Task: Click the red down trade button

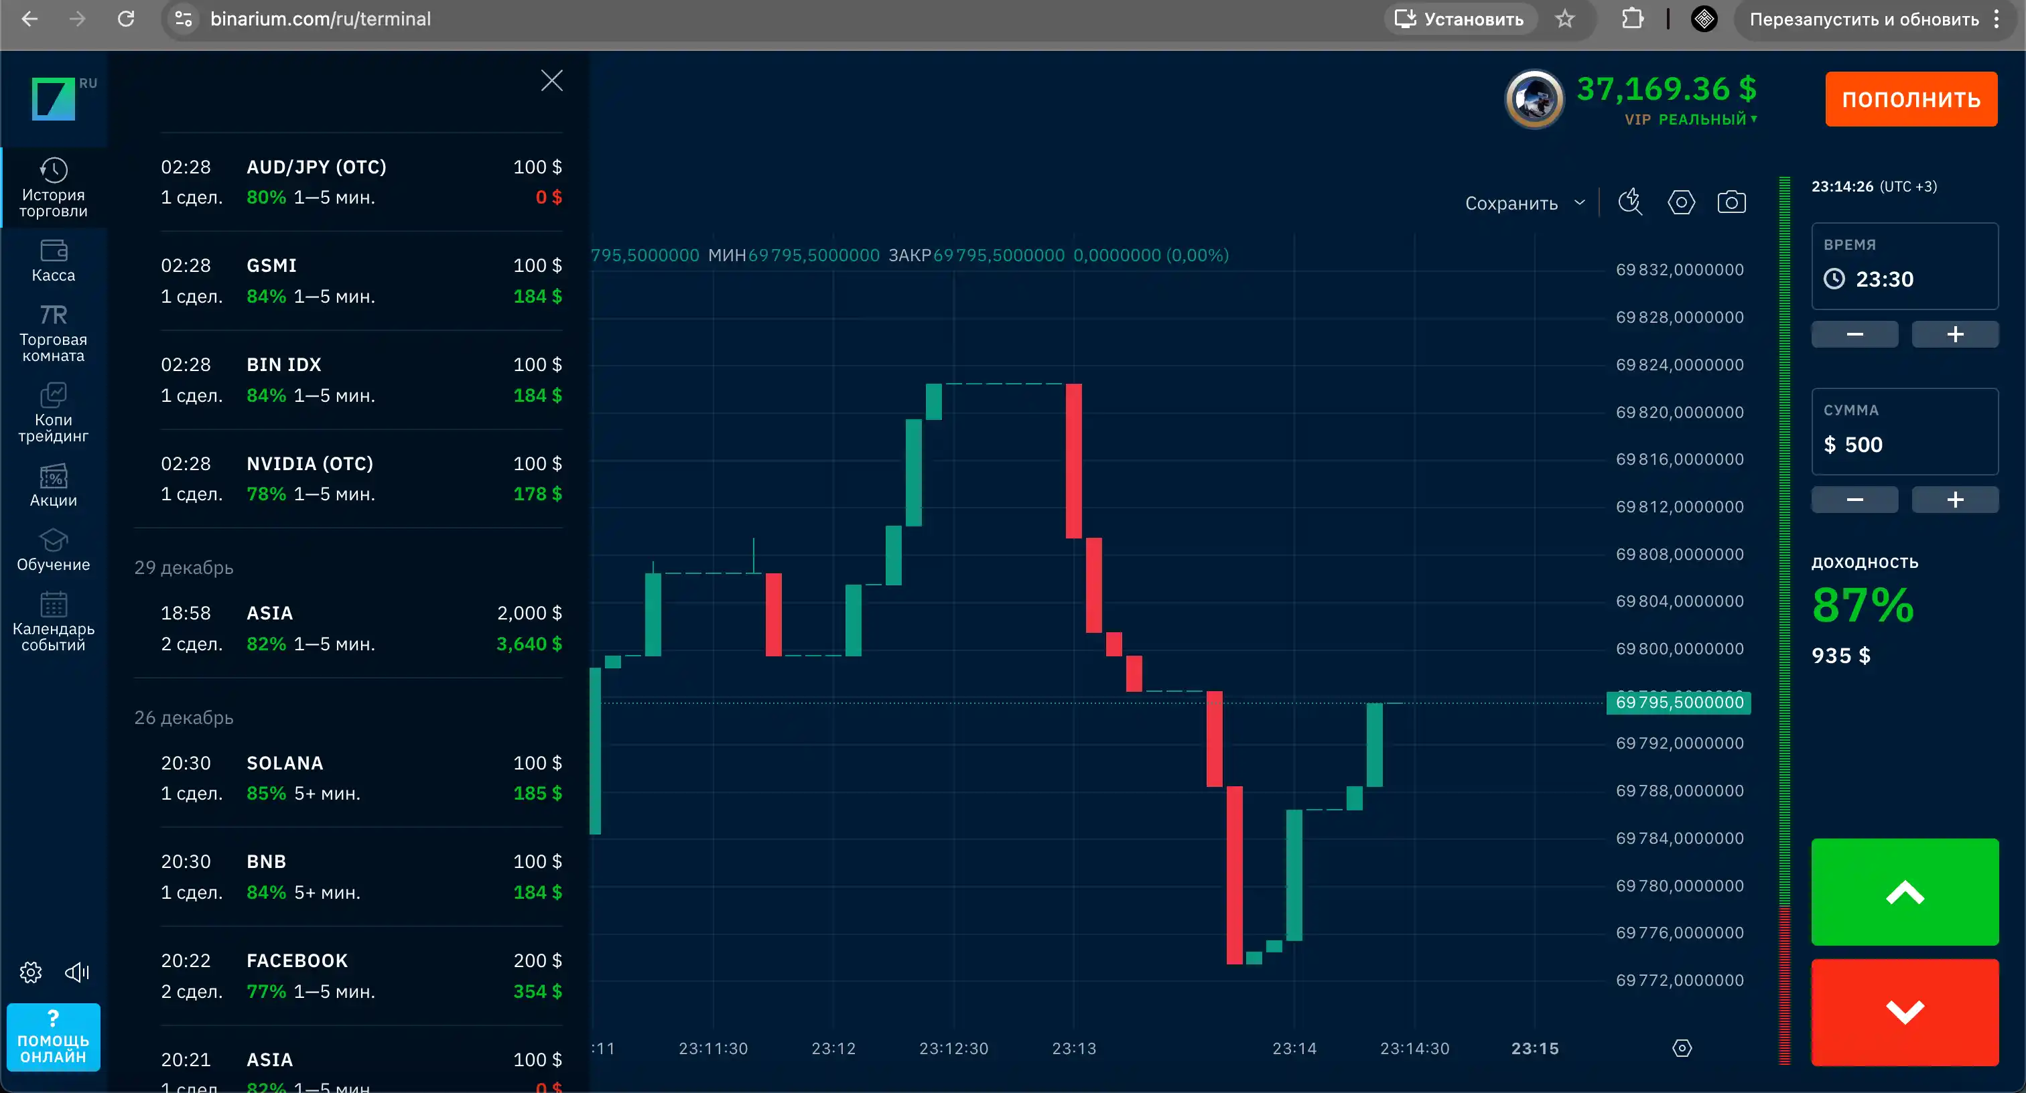Action: (1905, 1012)
